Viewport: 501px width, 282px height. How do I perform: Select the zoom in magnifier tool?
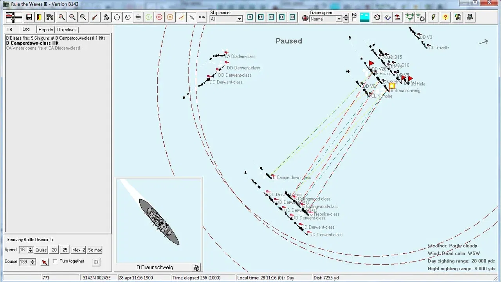click(61, 17)
